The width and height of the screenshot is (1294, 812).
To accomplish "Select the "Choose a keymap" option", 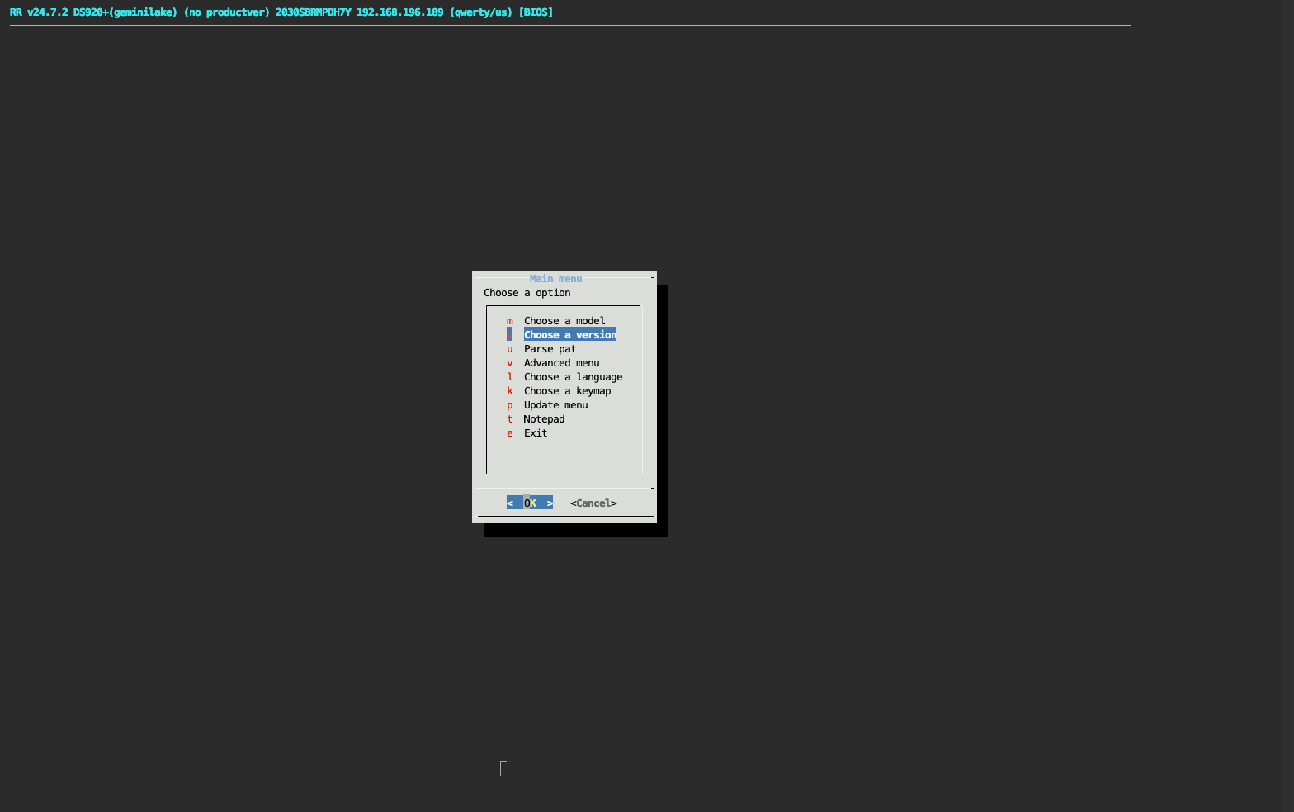I will pyautogui.click(x=567, y=391).
